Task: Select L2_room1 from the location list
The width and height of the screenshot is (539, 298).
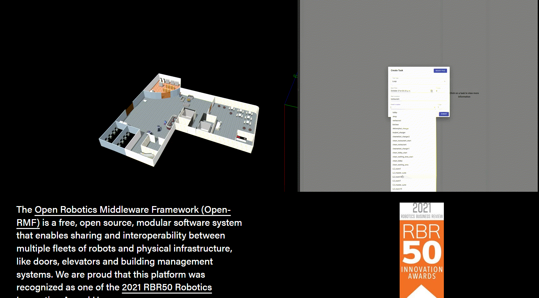Action: (413, 169)
